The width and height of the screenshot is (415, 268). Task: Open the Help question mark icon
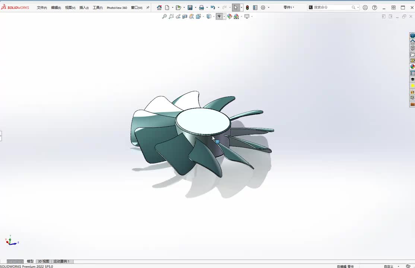(374, 8)
